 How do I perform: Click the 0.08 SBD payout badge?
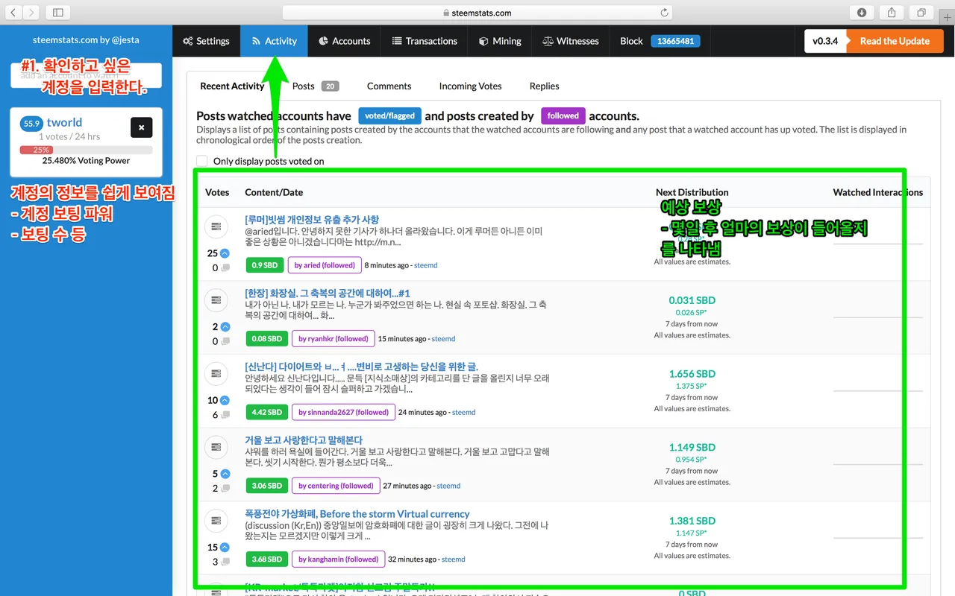(x=267, y=339)
